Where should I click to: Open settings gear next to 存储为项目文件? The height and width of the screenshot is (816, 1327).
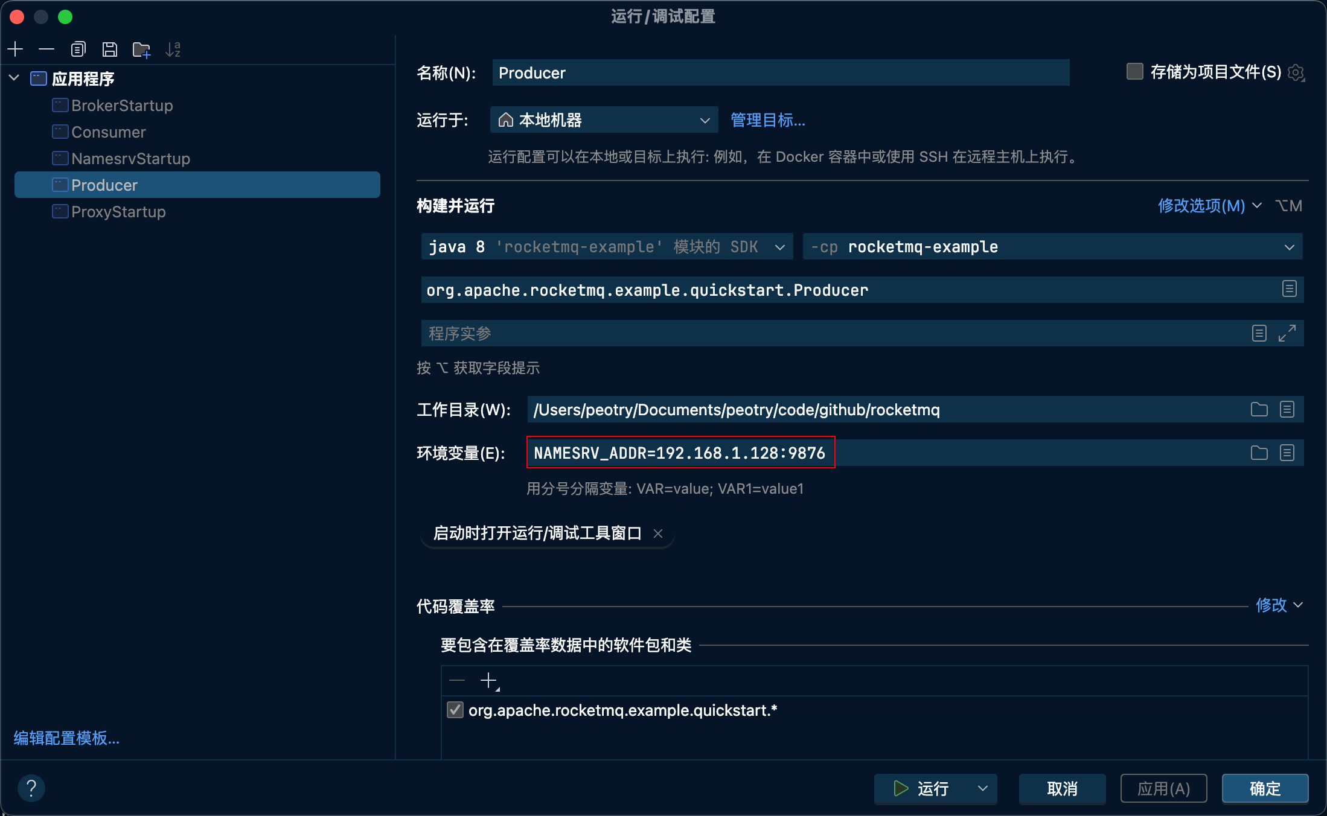1296,72
